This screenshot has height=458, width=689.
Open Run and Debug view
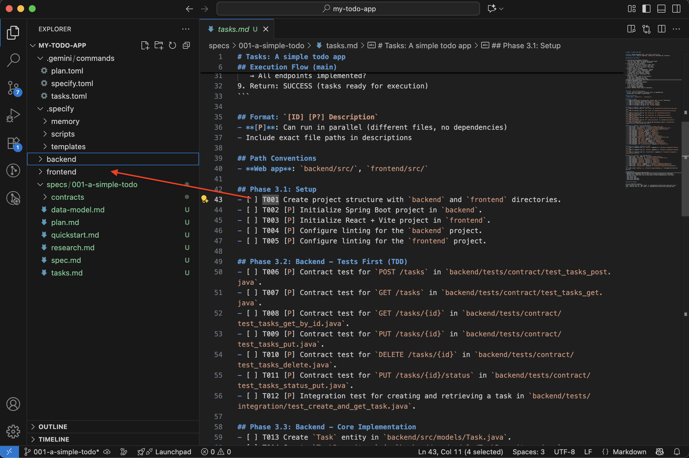(13, 115)
